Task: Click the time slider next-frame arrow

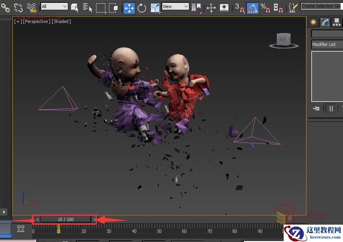Action: click(x=94, y=219)
